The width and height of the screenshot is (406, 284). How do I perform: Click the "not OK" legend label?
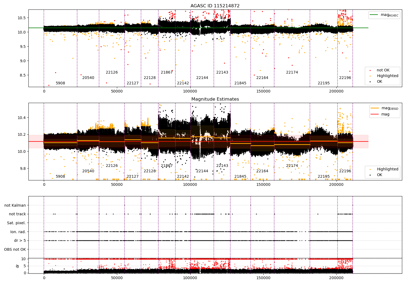click(383, 70)
